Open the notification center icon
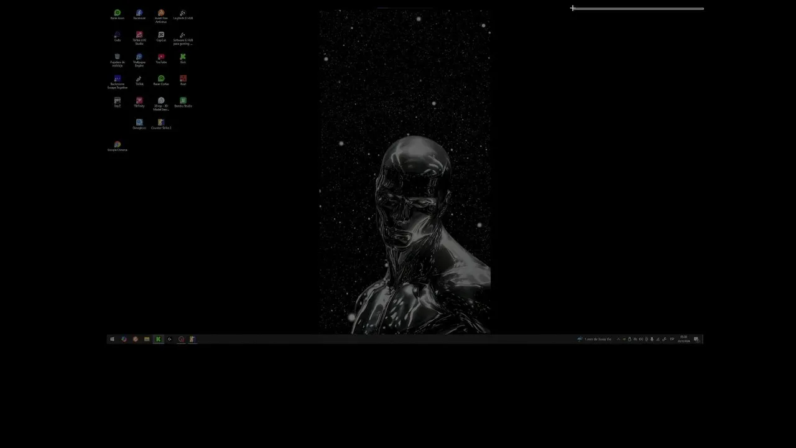Viewport: 796px width, 448px height. [696, 339]
